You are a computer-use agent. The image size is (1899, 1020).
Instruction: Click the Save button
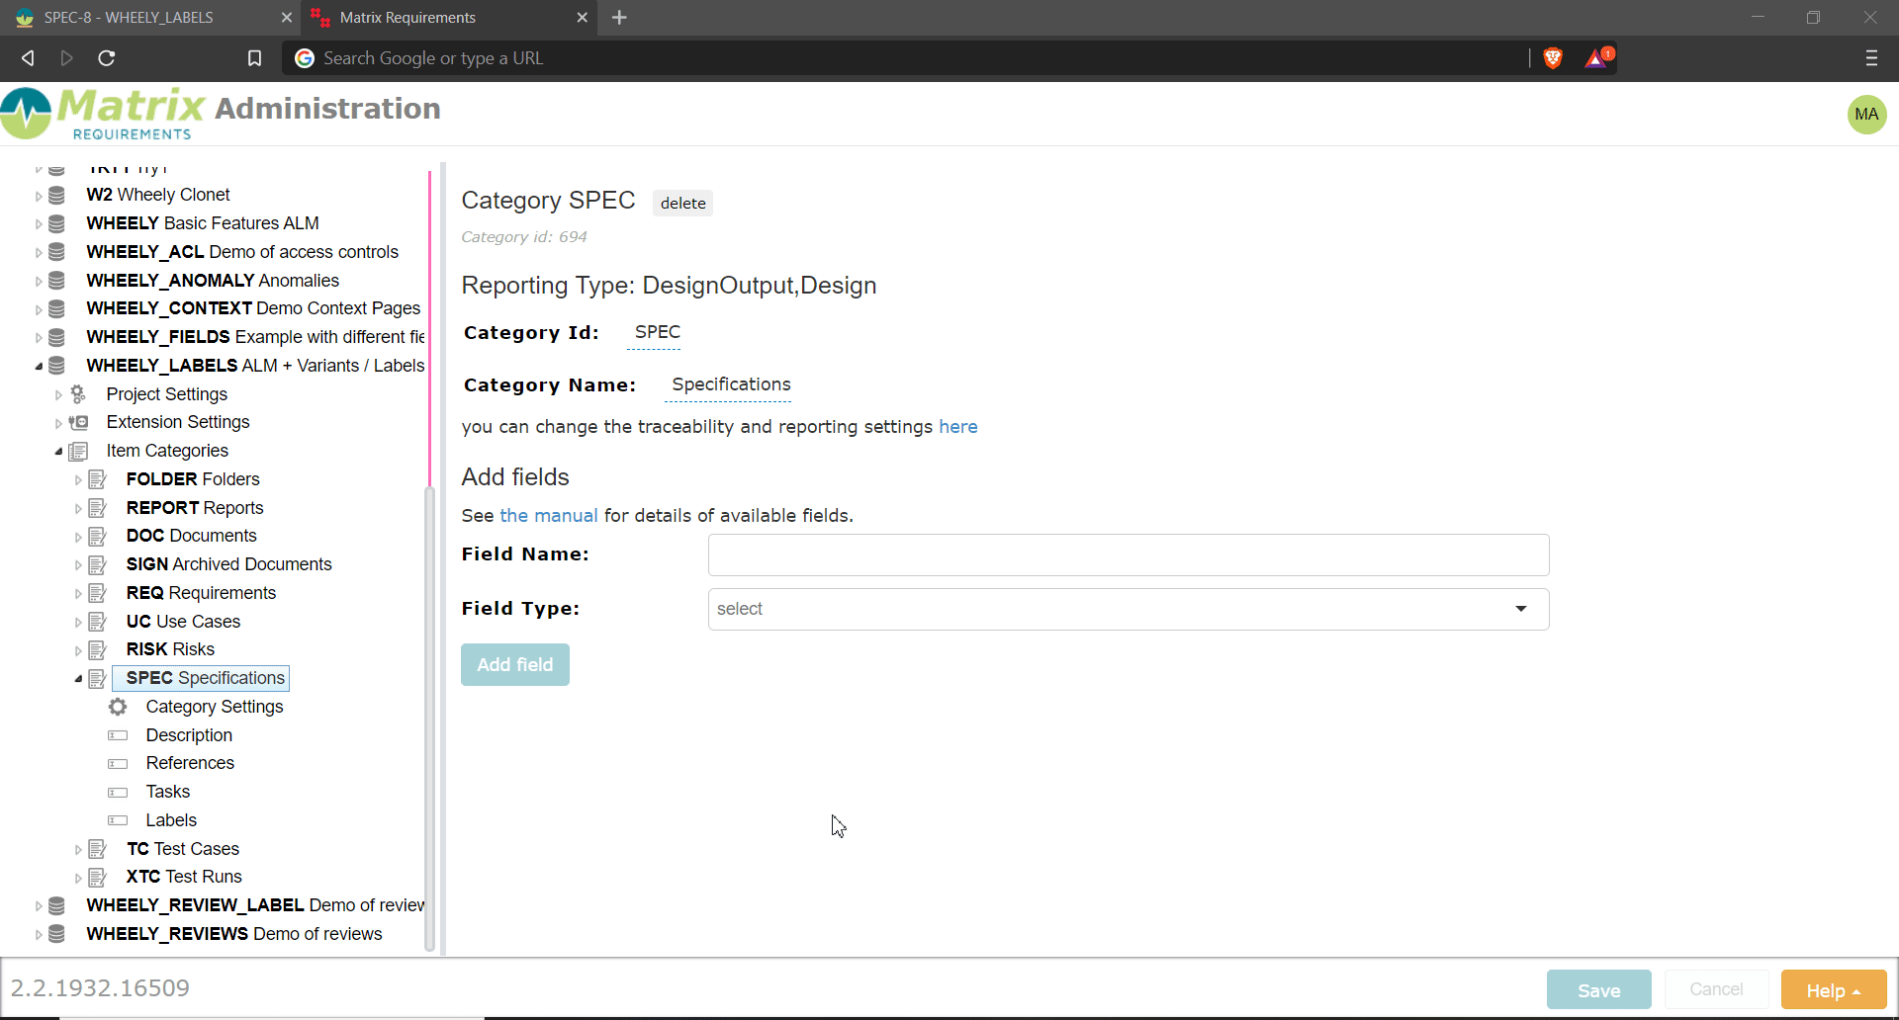pyautogui.click(x=1598, y=989)
